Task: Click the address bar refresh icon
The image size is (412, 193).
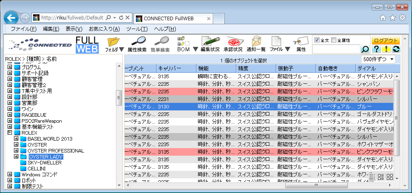Action: [x=121, y=18]
